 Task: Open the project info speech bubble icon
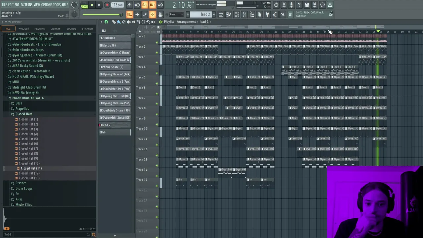322,5
